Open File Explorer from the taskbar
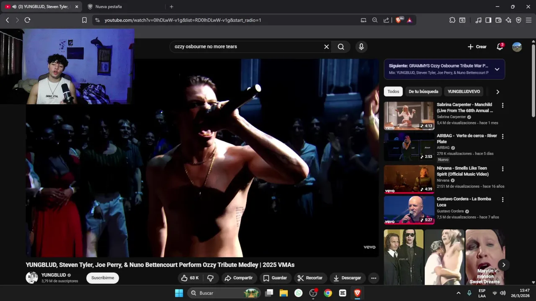 tap(284, 293)
